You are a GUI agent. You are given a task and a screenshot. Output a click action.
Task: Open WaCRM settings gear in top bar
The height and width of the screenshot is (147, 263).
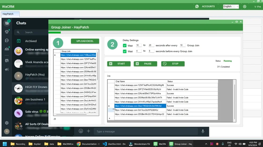[244, 7]
